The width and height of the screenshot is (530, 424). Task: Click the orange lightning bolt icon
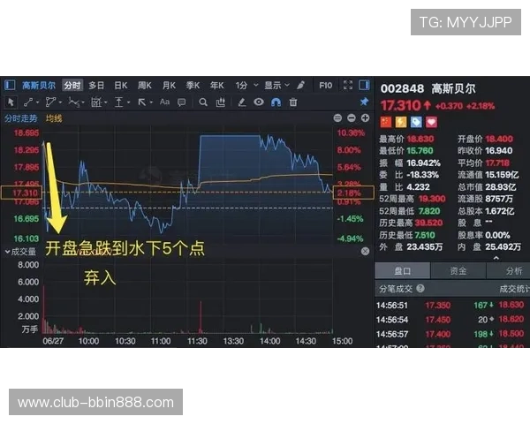pos(401,122)
